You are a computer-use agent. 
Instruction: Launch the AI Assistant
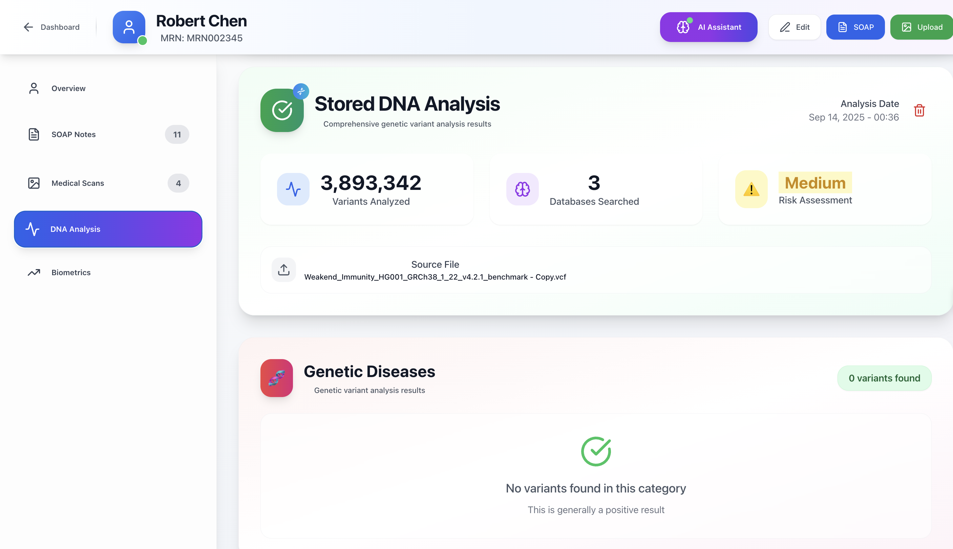click(708, 27)
